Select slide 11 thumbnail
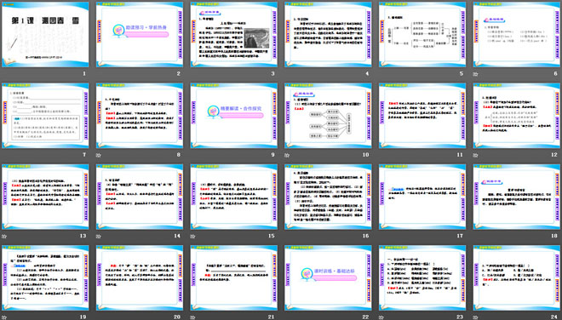The image size is (562, 320). pyautogui.click(x=422, y=116)
